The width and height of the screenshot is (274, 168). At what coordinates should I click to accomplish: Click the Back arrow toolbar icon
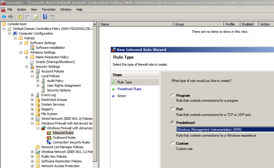pyautogui.click(x=4, y=17)
